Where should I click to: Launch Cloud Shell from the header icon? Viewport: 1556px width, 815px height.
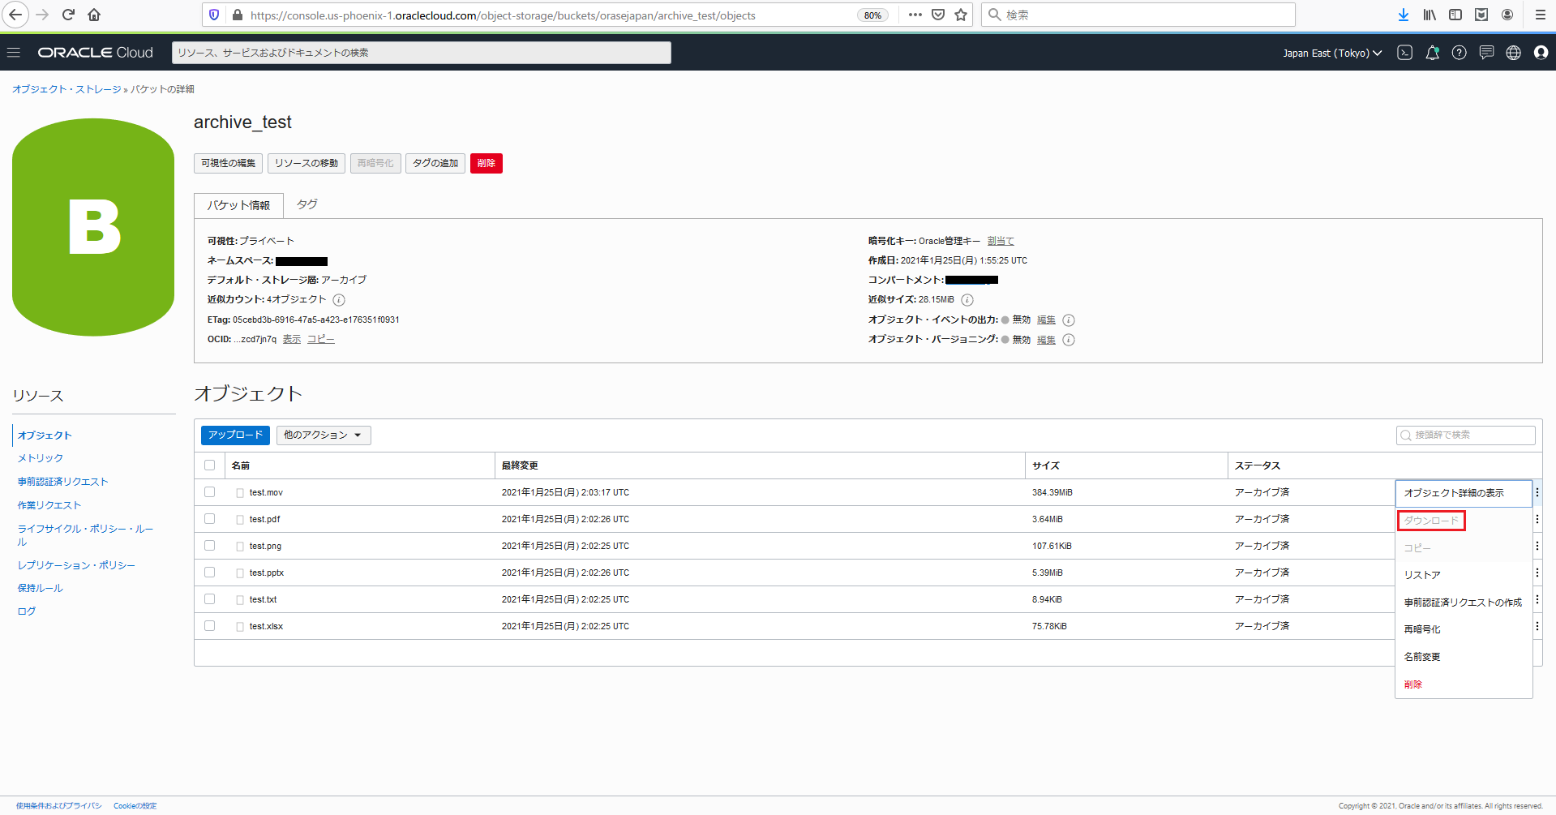[x=1405, y=53]
